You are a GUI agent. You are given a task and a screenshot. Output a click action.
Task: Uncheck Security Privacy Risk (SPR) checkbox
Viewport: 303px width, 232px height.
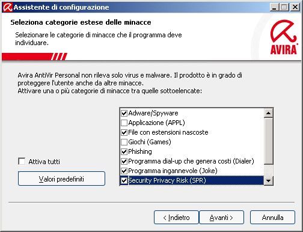[124, 180]
